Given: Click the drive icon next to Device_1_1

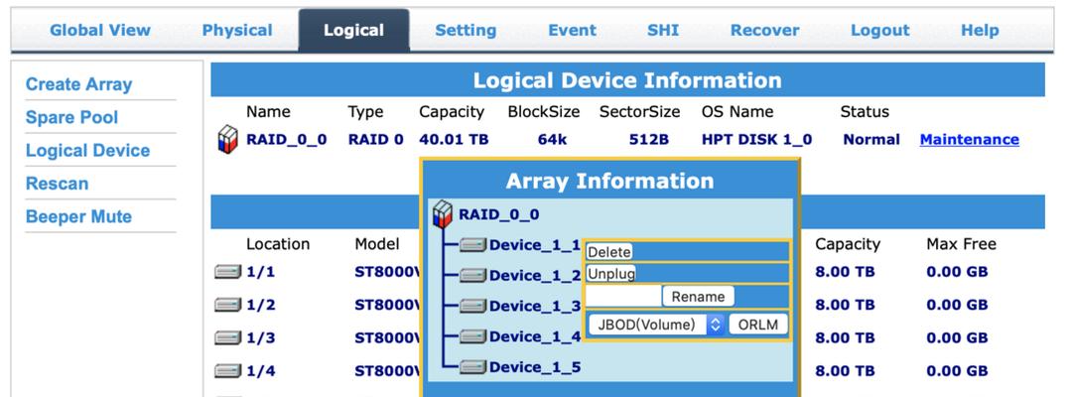Looking at the screenshot, I should point(472,245).
